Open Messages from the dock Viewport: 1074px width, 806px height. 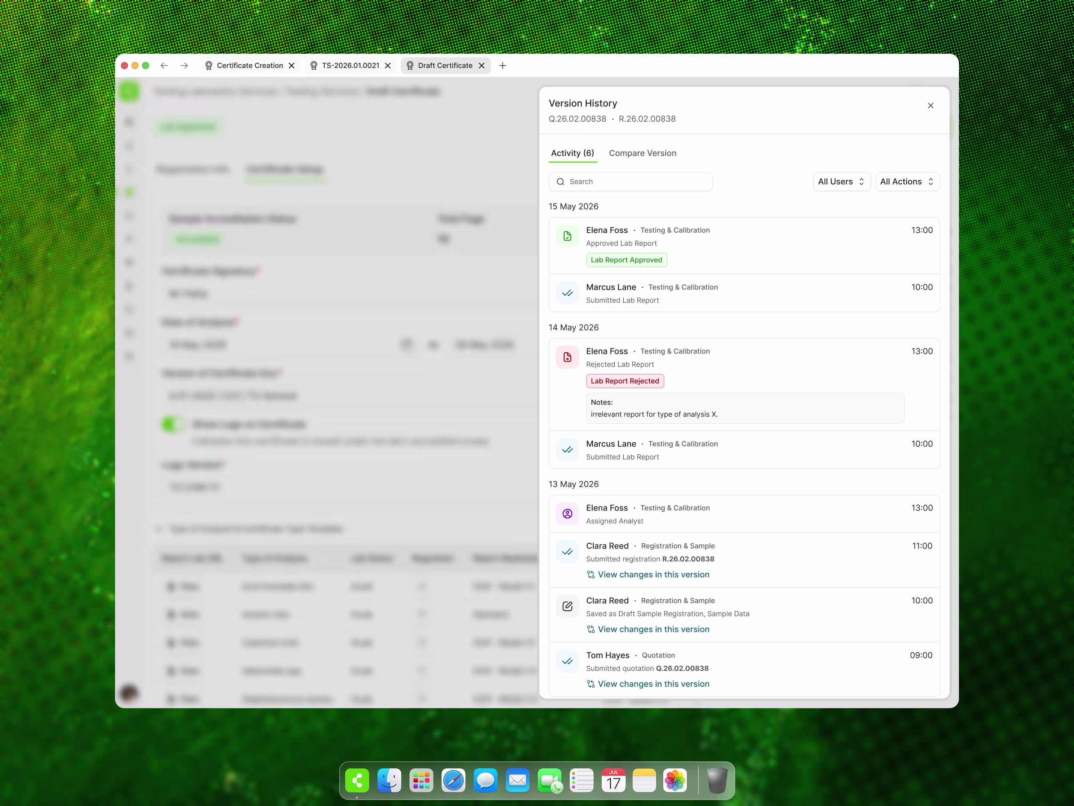(485, 780)
